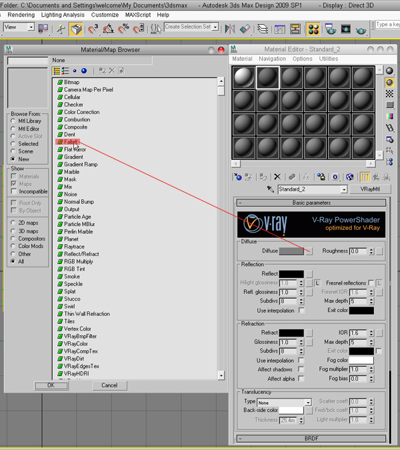Screen dimensions: 400x450
Task: Click the Material/Map Browser search field
Action: 27,61
